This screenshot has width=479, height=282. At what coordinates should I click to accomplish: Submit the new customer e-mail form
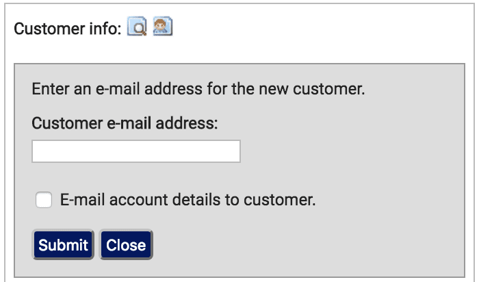[x=63, y=245]
